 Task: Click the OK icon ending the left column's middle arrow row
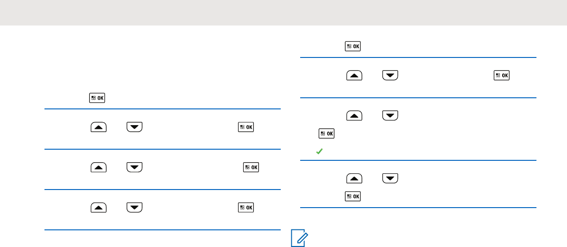[251, 167]
